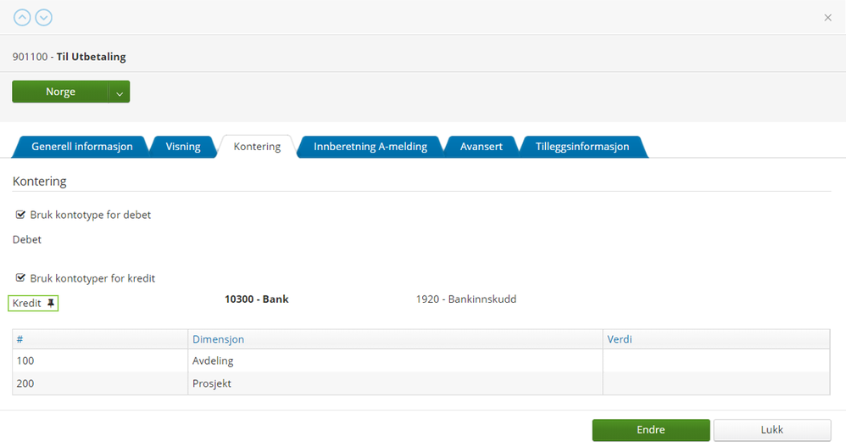This screenshot has height=447, width=846.
Task: Click the Norge country button
Action: [60, 92]
